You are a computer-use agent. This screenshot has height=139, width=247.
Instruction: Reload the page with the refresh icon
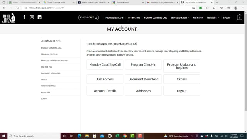tap(18, 8)
